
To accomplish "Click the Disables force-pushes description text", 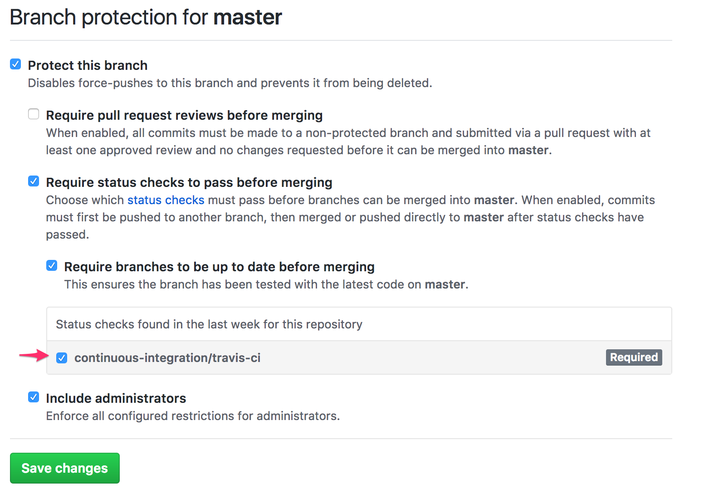I will [x=230, y=83].
